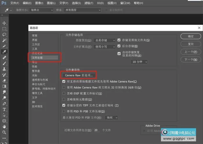Viewport: 203px width, 144px height.
Task: Open the 图像预览 dropdown
Action: 106,40
